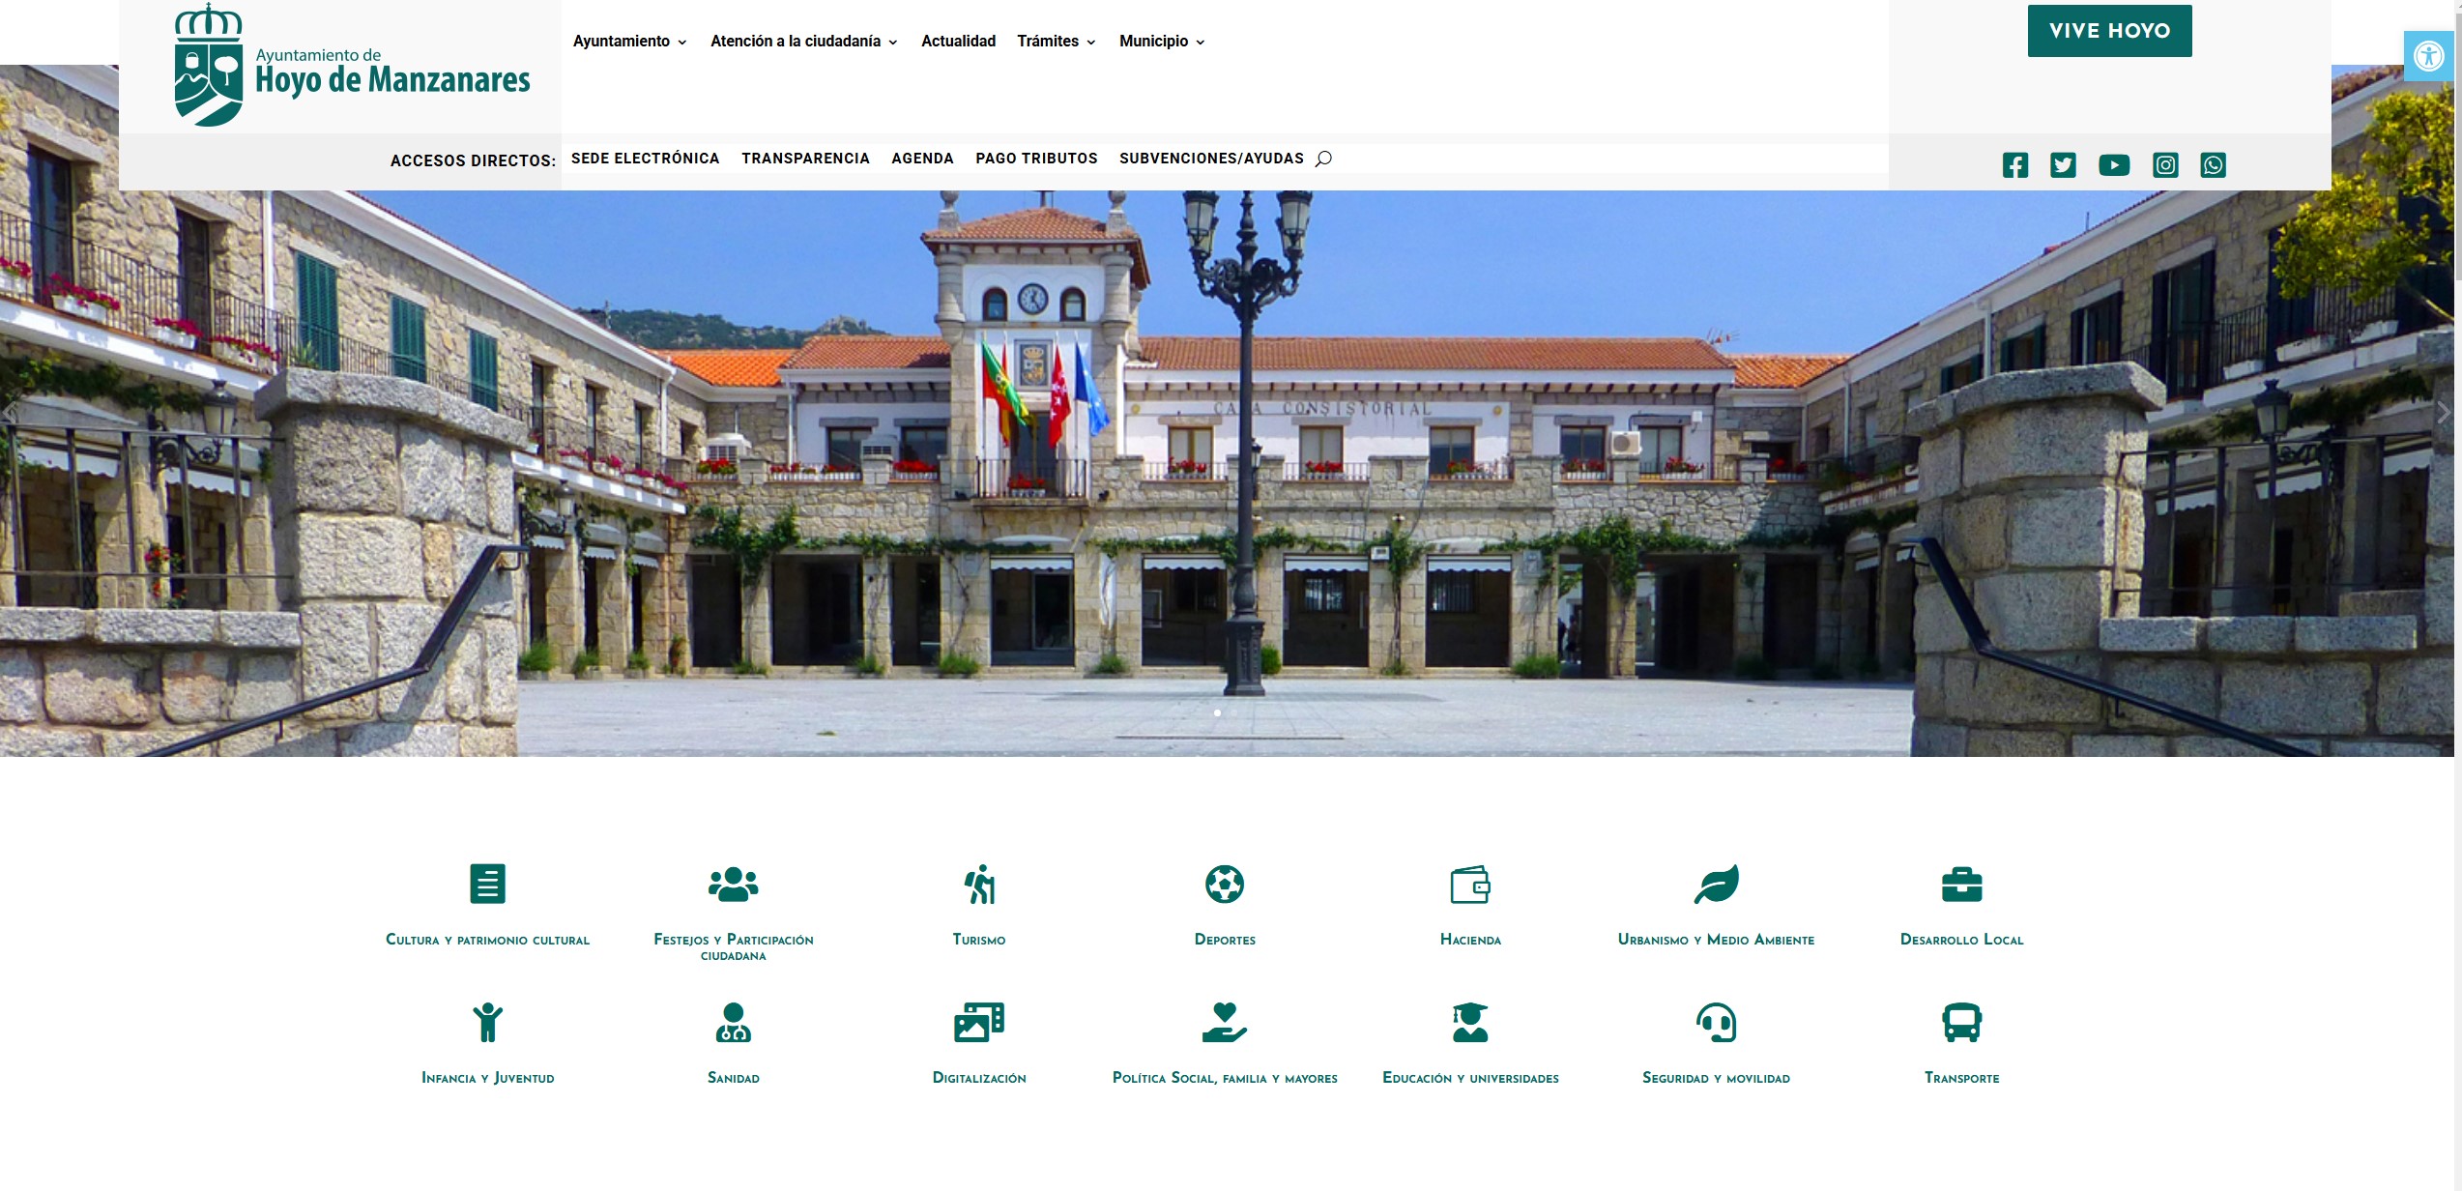2462x1191 pixels.
Task: Select the Transporte bus icon
Action: click(x=1961, y=1022)
